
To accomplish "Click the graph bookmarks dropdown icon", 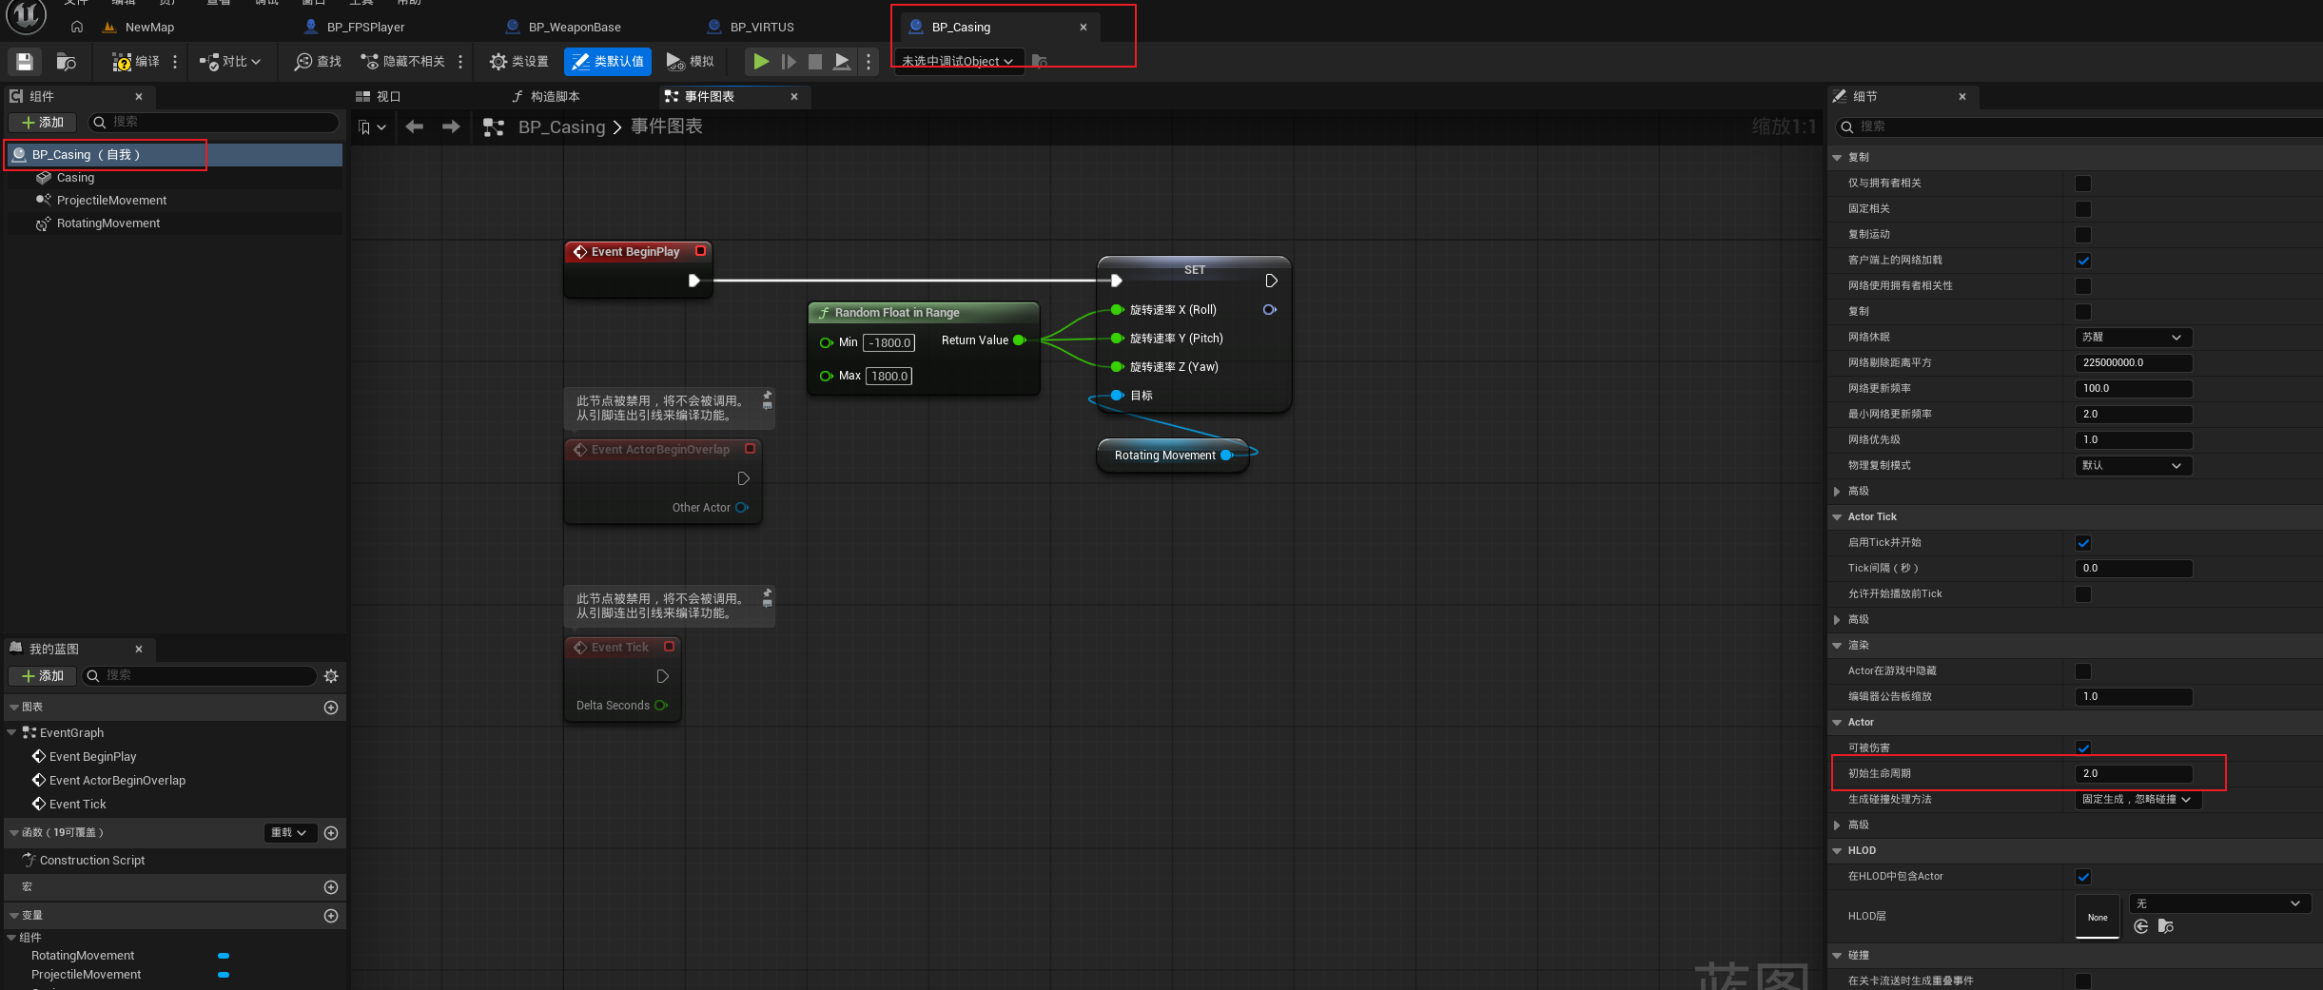I will click(x=371, y=127).
